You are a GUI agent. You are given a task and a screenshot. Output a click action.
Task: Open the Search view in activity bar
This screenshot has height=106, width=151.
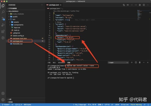tap(3, 12)
